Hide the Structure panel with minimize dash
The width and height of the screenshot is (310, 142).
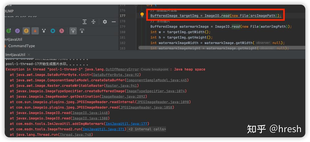click(114, 22)
